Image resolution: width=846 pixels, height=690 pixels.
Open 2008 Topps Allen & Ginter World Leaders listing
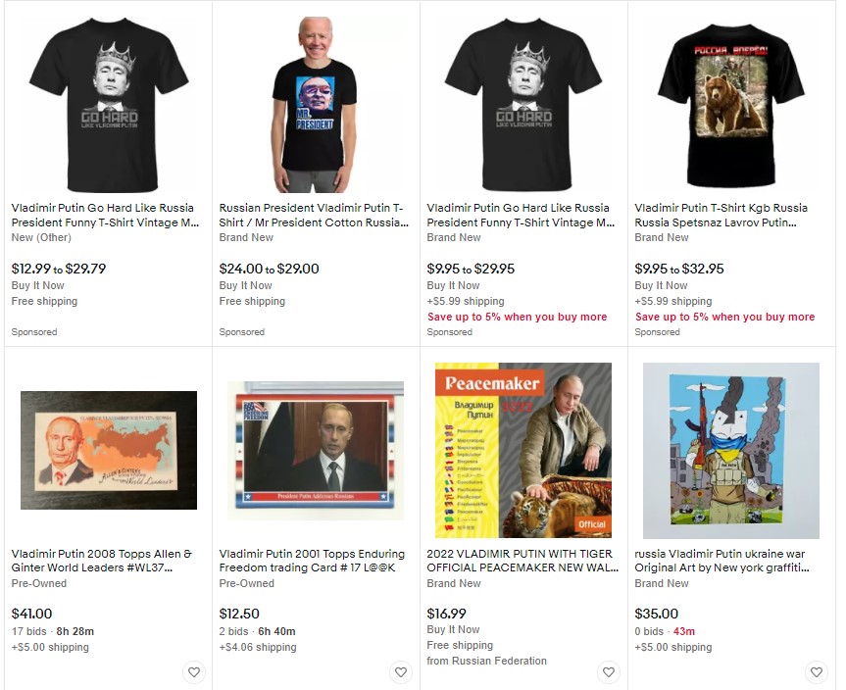click(101, 561)
